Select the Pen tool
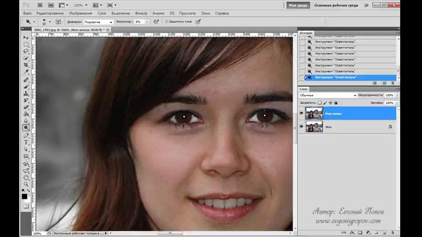This screenshot has height=237, width=422. coord(26,136)
